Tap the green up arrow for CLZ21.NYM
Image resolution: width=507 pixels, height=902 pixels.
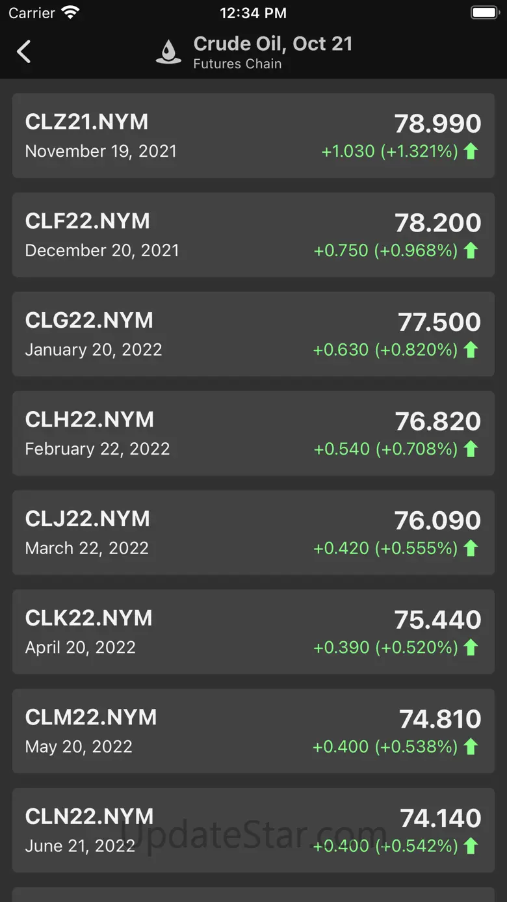coord(471,152)
